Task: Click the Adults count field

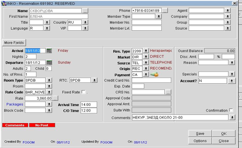Action: tap(28, 68)
